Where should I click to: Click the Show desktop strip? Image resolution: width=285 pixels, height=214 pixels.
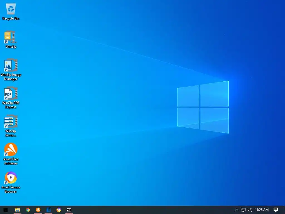(x=284, y=210)
